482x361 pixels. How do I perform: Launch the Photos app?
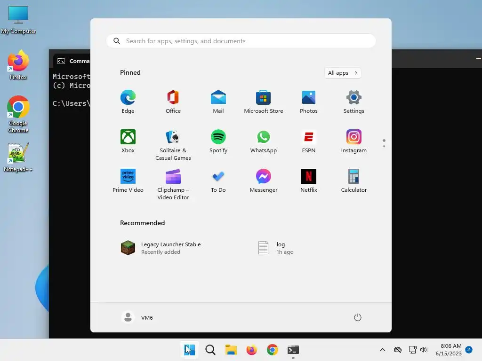[x=309, y=102]
